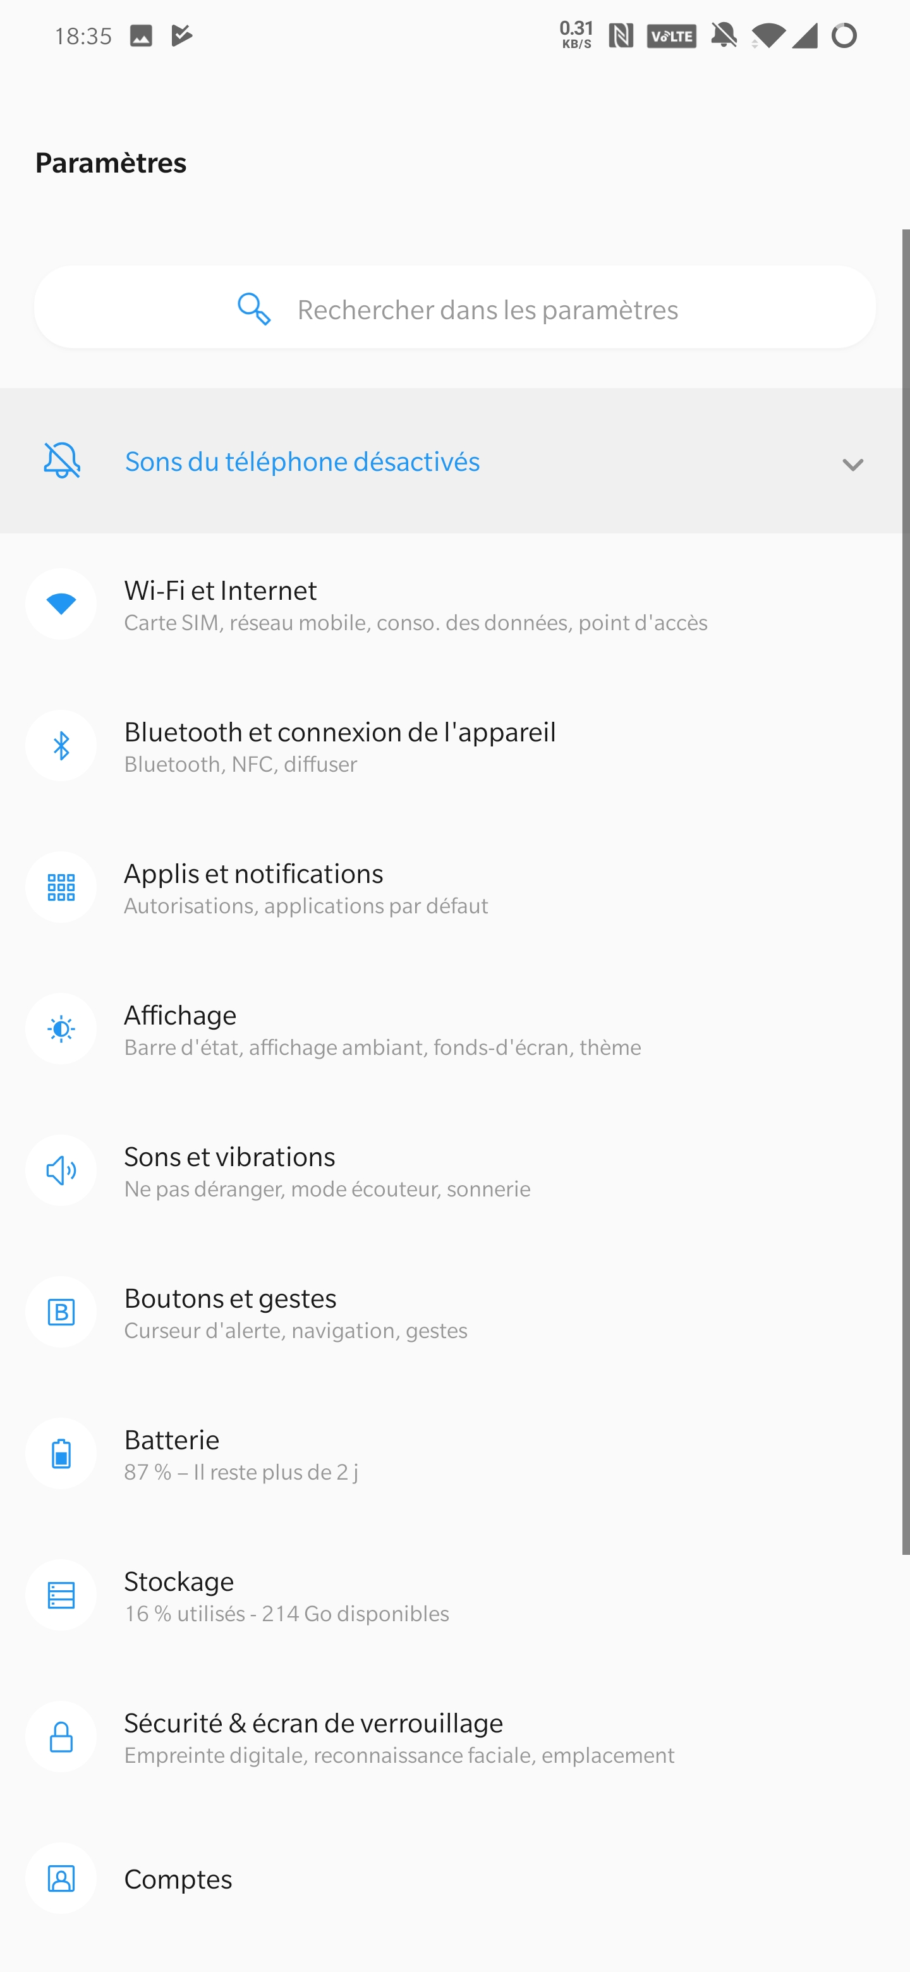This screenshot has width=910, height=1972.
Task: Tap the Affichage brightness icon
Action: point(61,1029)
